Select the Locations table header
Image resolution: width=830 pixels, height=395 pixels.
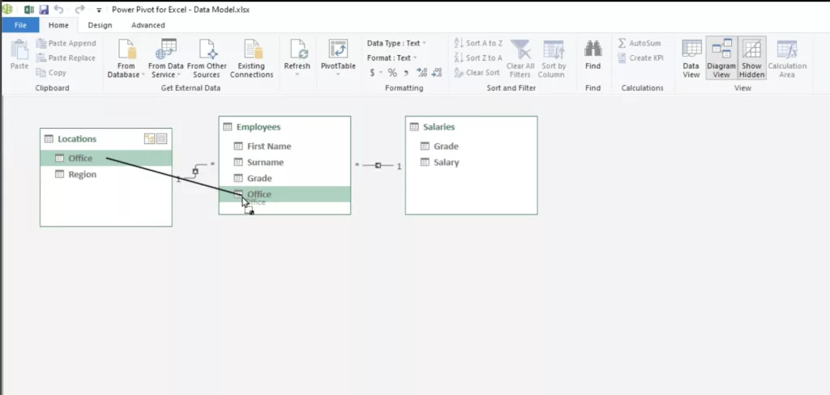[77, 139]
